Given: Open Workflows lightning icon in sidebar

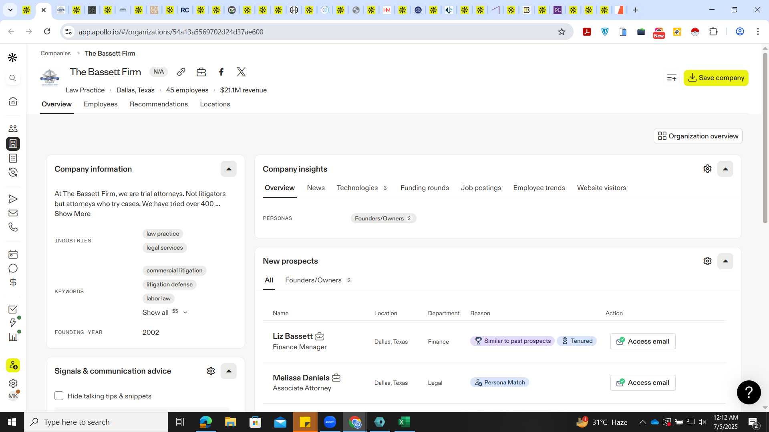Looking at the screenshot, I should click(13, 323).
